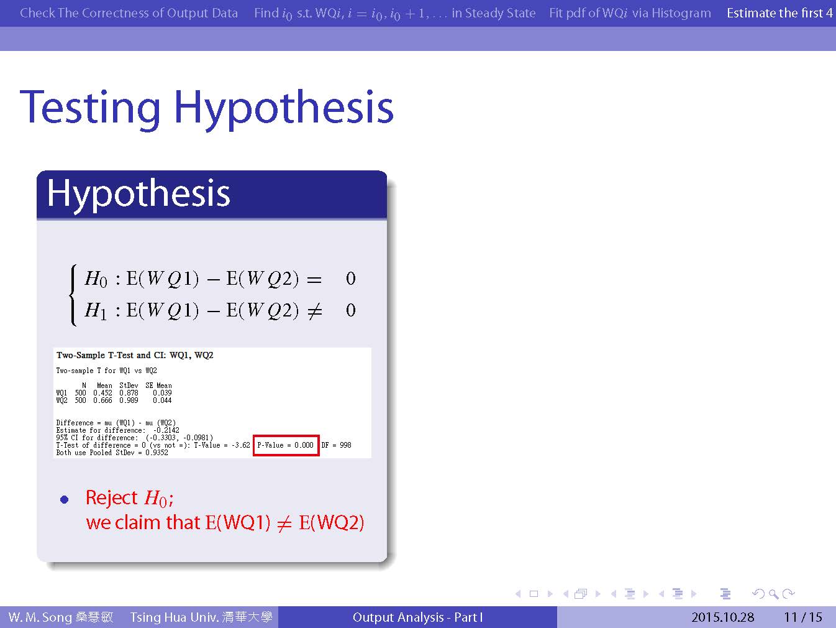
Task: Click the section navigation icon
Action: click(678, 594)
